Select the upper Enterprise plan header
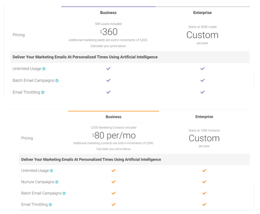The image size is (260, 214). [202, 13]
